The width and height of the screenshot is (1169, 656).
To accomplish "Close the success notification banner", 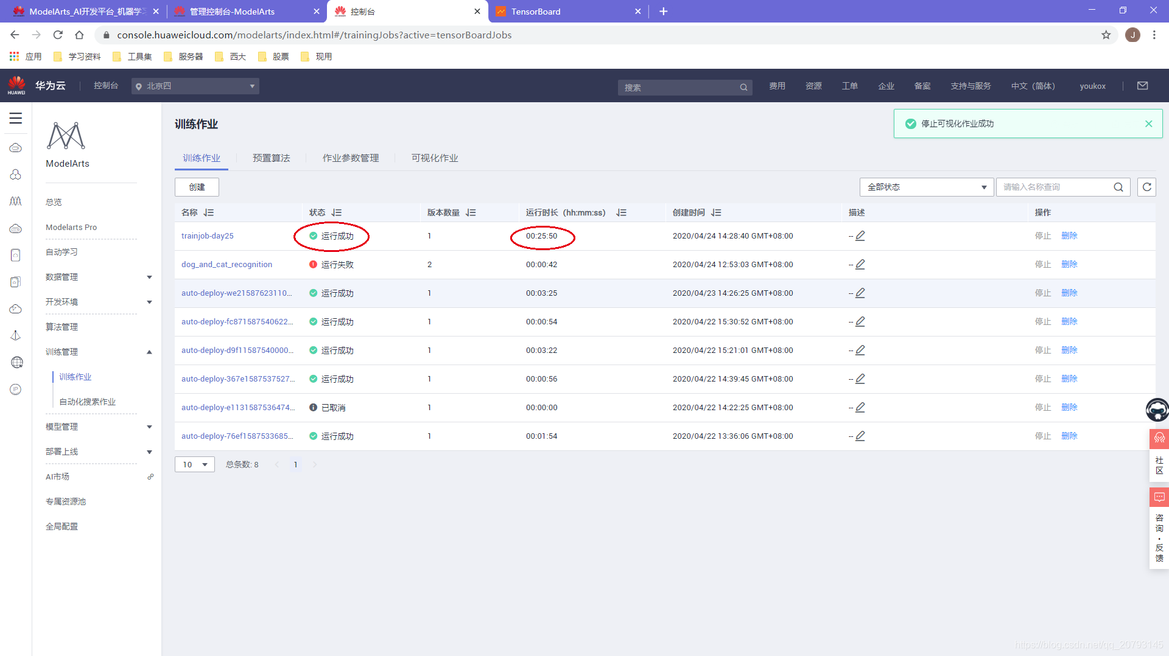I will click(x=1148, y=124).
